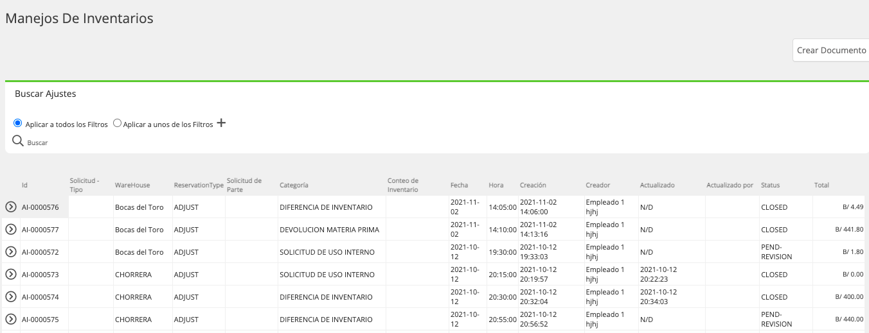Click PEND-REVISION status in row AI-0000572

point(776,252)
